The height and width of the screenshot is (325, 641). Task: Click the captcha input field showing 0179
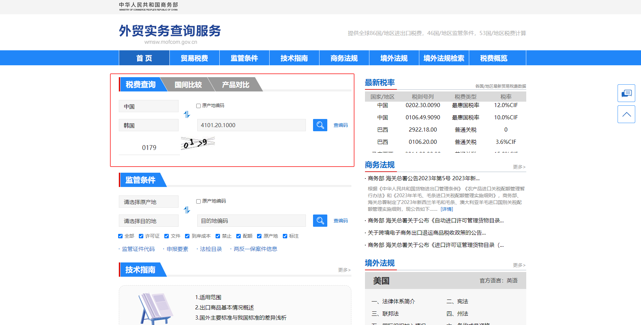click(x=149, y=148)
